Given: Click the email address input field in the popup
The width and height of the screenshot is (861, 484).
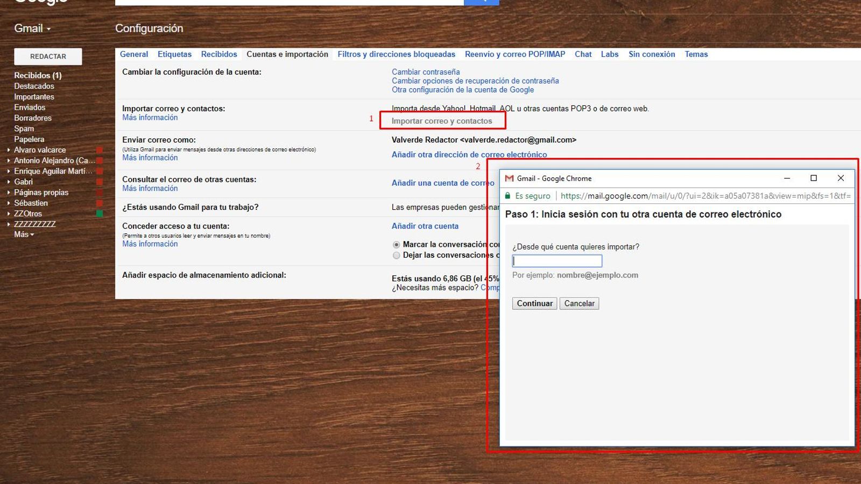Looking at the screenshot, I should (x=556, y=260).
